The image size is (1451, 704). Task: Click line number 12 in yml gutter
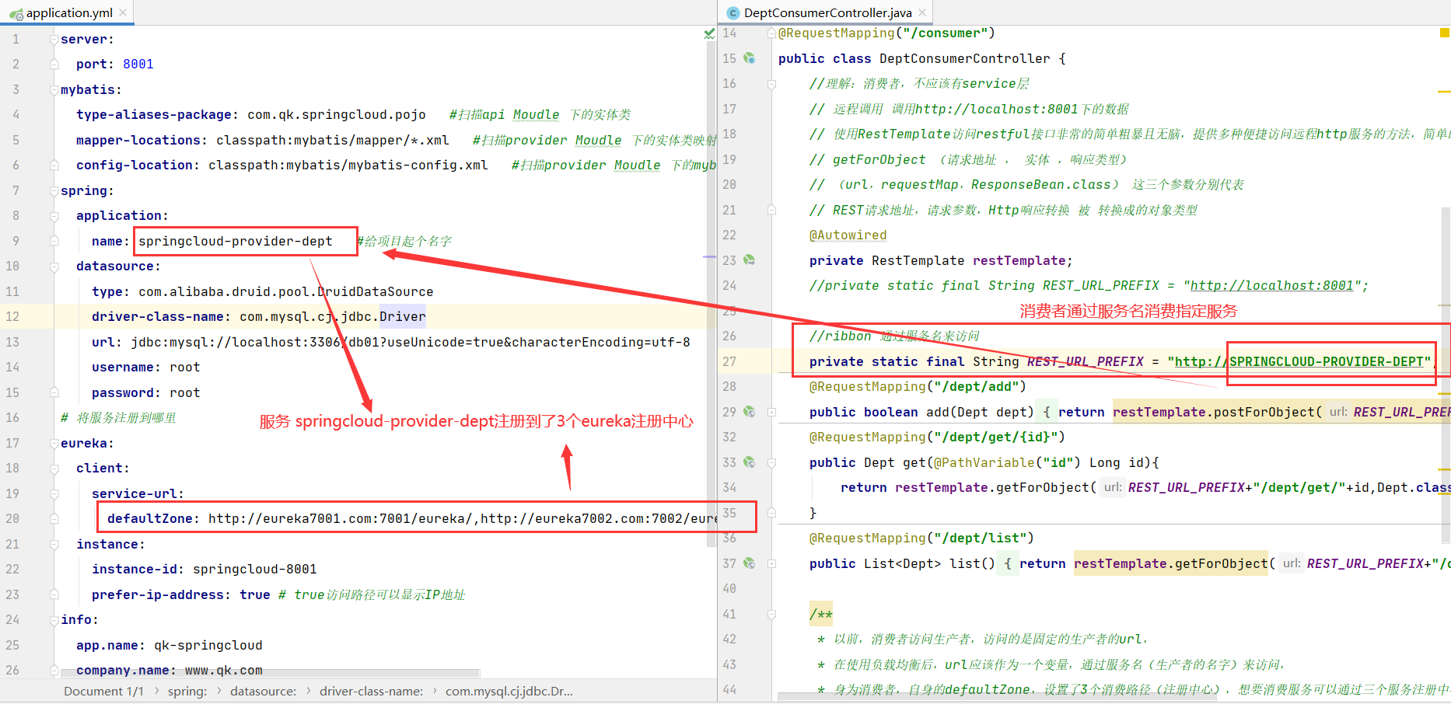point(12,317)
